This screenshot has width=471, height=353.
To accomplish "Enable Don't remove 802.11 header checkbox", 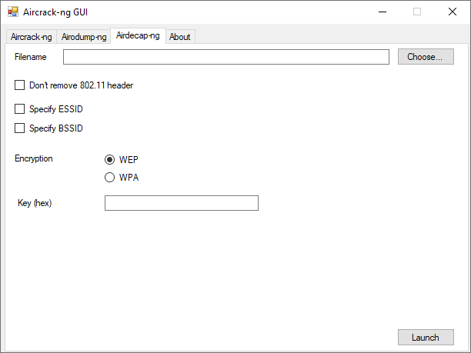I will tap(19, 85).
